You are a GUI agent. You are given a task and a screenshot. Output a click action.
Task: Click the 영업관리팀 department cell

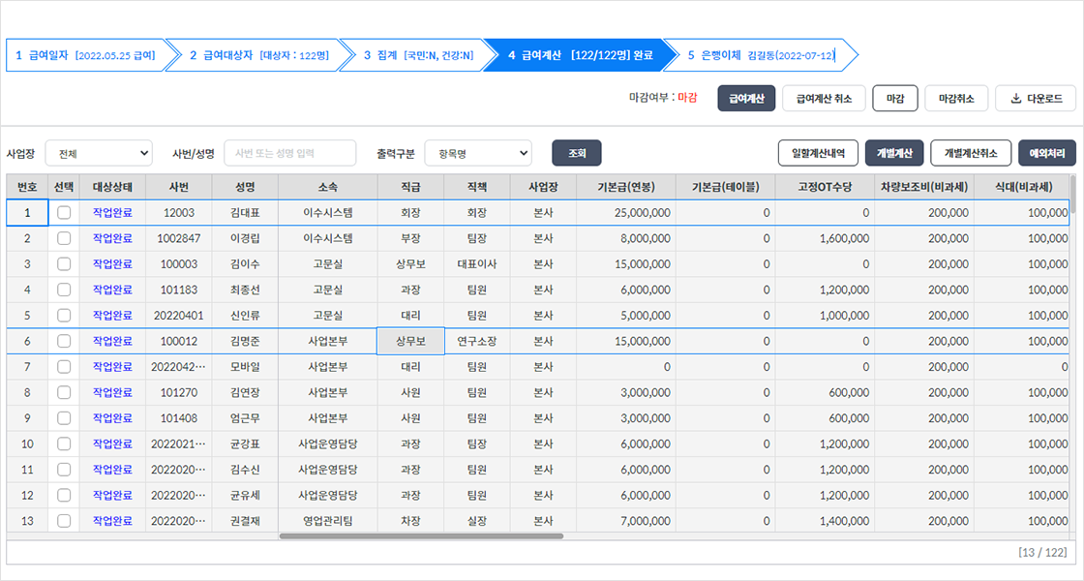328,521
